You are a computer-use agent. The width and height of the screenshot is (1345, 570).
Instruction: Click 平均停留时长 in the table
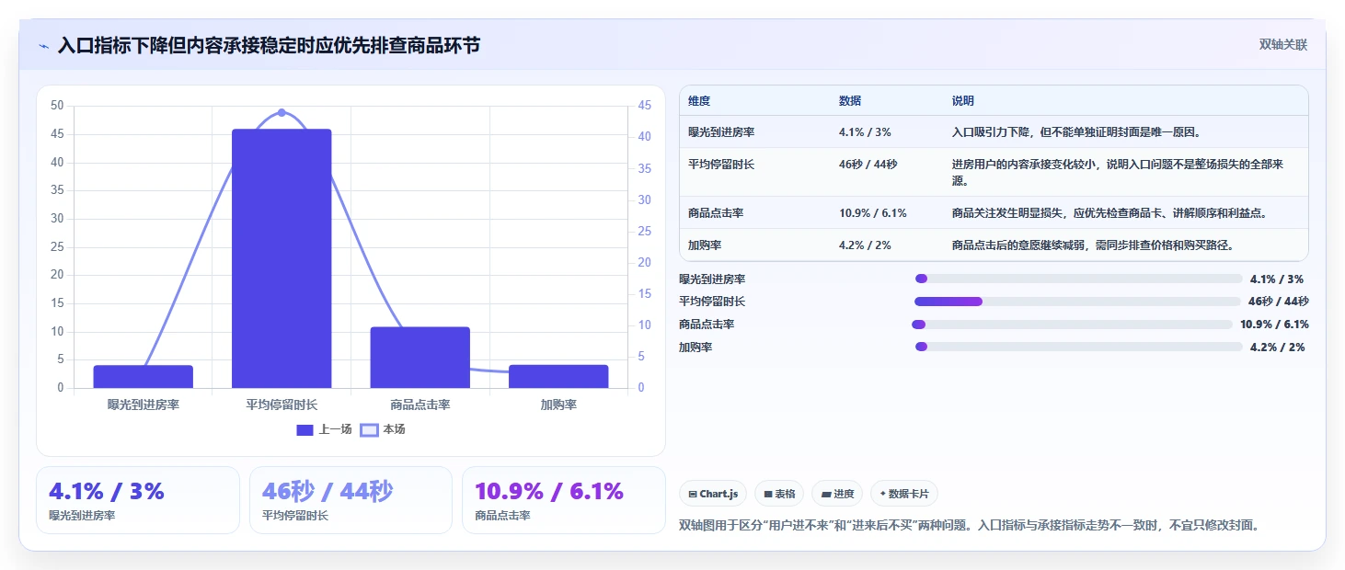coord(721,165)
